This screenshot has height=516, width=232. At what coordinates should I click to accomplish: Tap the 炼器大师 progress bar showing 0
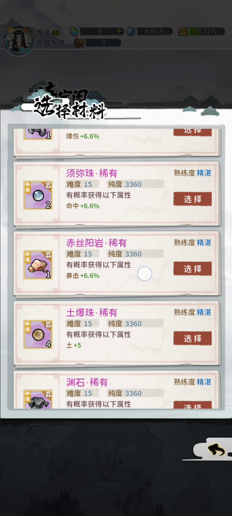(103, 42)
